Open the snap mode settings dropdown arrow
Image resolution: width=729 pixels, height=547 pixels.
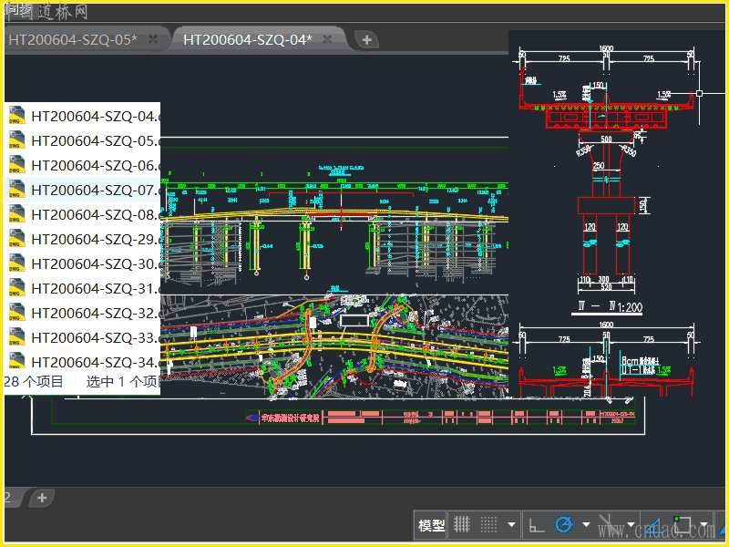511,525
